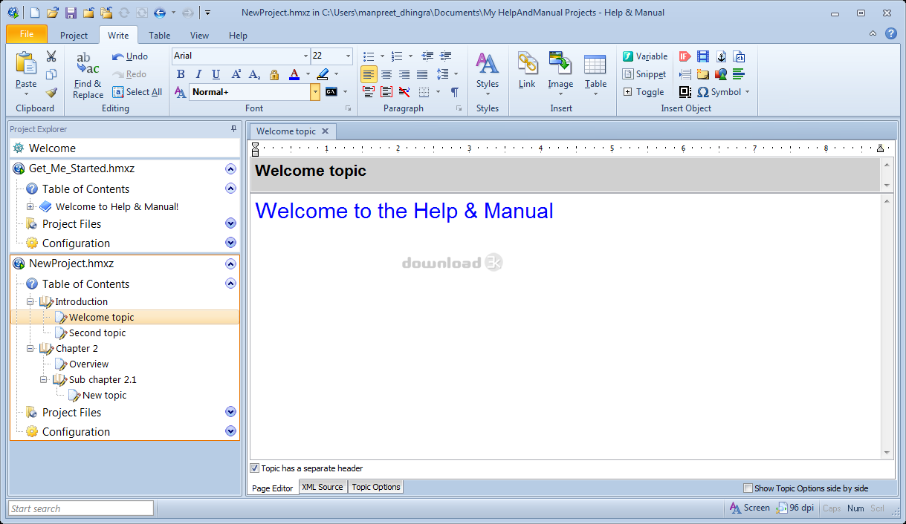The height and width of the screenshot is (524, 906).
Task: Collapse the Chapter 2 tree node
Action: click(30, 348)
